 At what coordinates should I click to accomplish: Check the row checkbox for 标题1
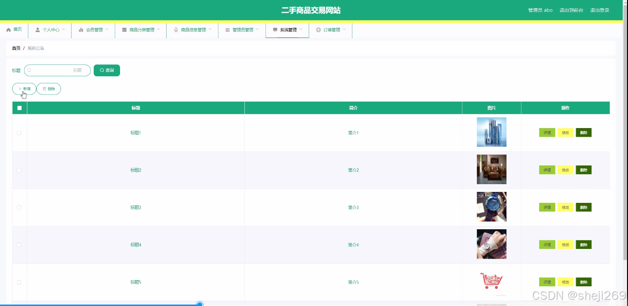[19, 132]
